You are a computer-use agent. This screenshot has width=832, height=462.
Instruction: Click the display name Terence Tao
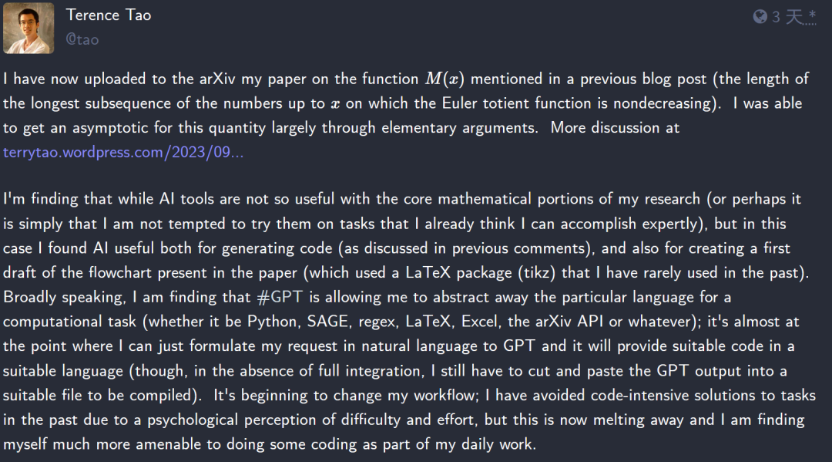[109, 15]
